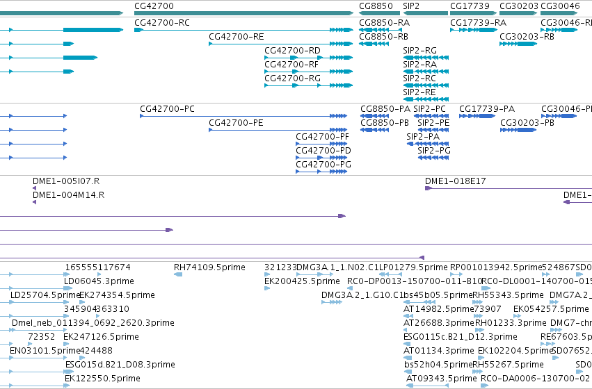The image size is (592, 389).
Task: Select the CG8850-RB transcript label
Action: [x=383, y=37]
